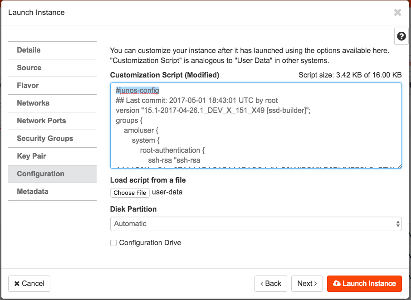Click Next to proceed
411x300 pixels.
307,284
